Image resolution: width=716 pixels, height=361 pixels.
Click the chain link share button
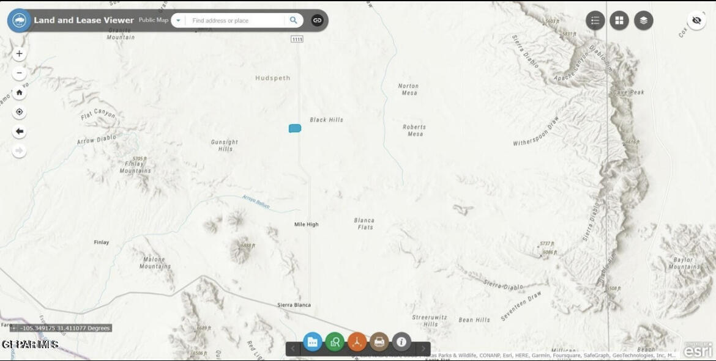pos(317,20)
